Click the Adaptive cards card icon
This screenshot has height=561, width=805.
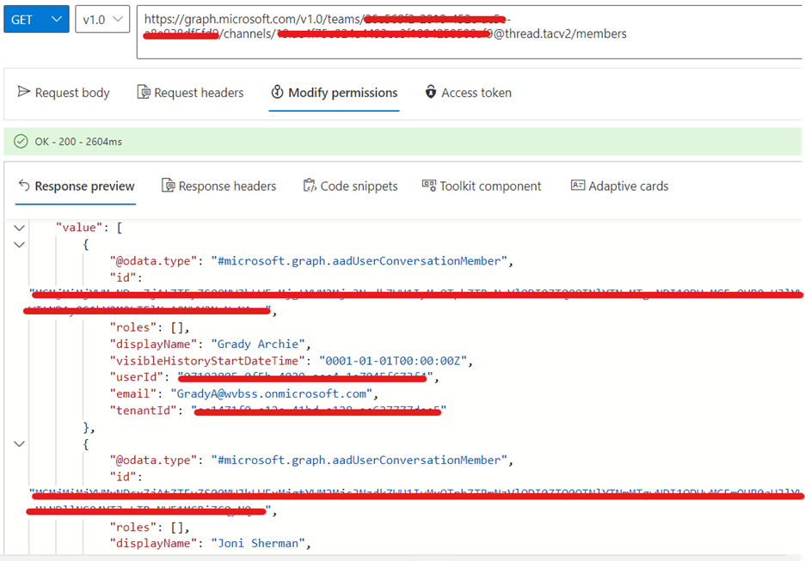578,186
